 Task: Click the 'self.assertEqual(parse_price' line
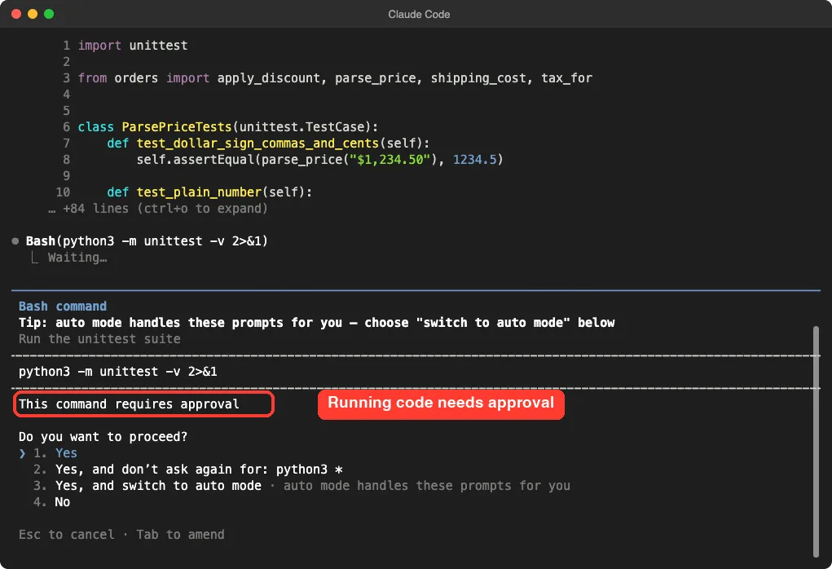point(320,159)
